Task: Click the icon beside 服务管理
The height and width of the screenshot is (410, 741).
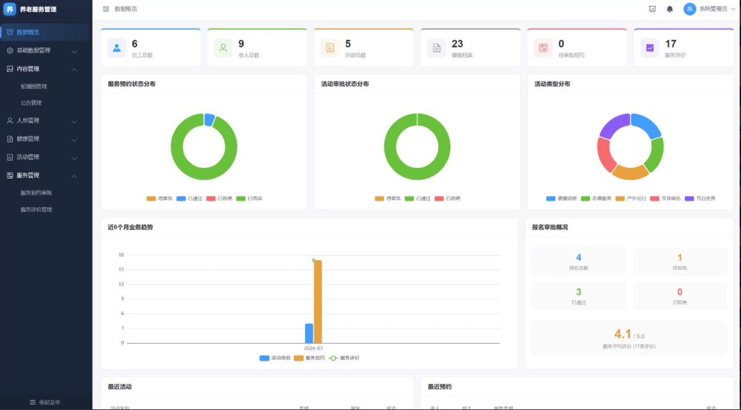Action: click(x=10, y=175)
